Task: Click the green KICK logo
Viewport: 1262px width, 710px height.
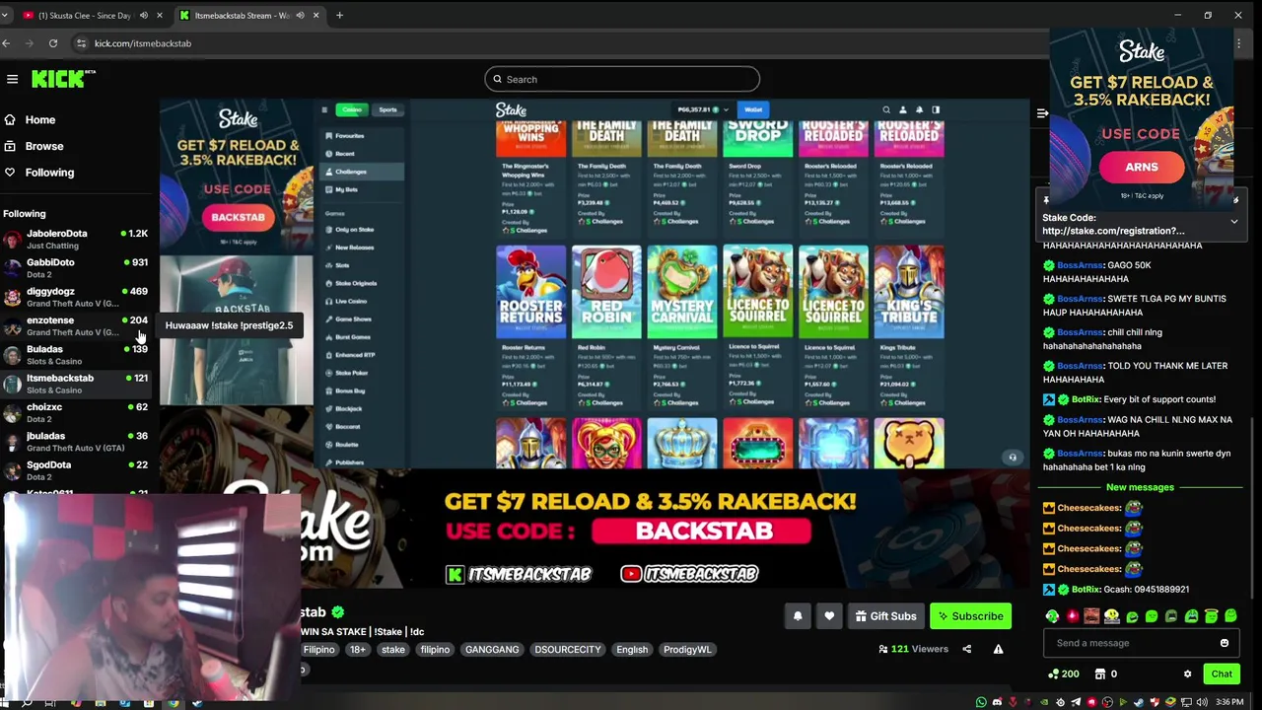Action: point(63,79)
